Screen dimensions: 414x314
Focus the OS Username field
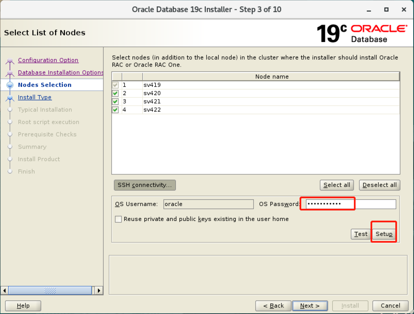pyautogui.click(x=209, y=204)
